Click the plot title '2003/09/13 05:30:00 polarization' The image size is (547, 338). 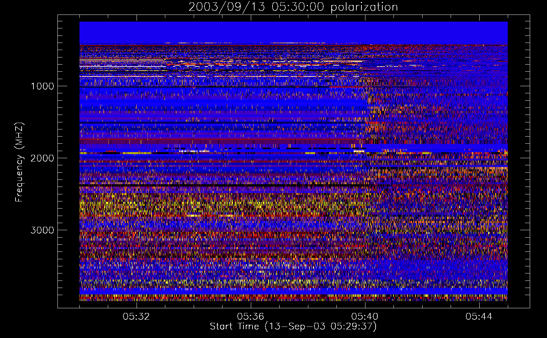click(x=293, y=7)
